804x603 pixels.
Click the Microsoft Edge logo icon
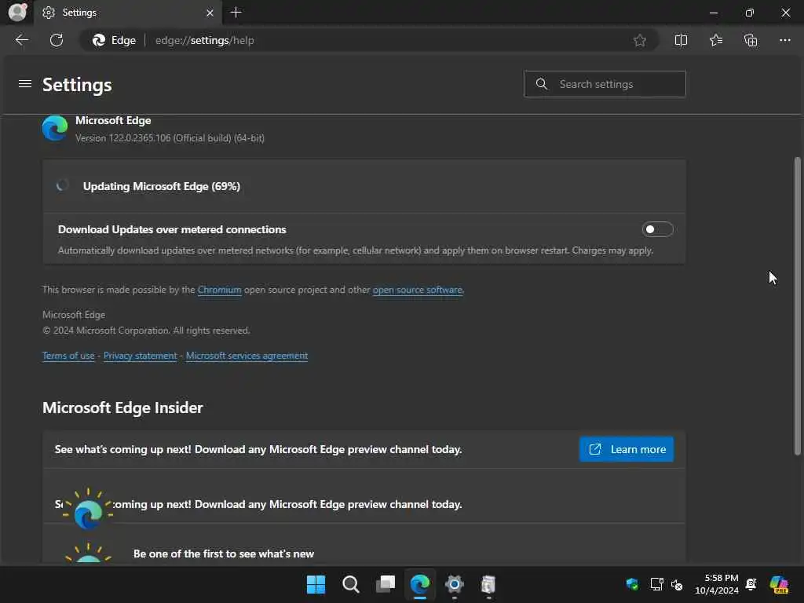click(55, 128)
